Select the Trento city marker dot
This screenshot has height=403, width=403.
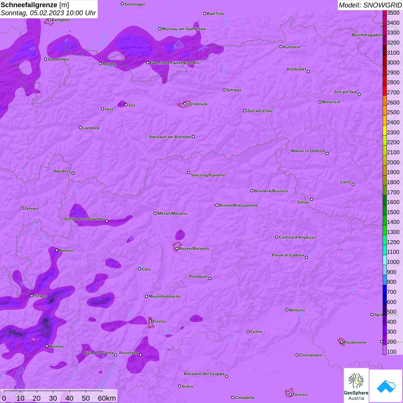tap(150, 321)
